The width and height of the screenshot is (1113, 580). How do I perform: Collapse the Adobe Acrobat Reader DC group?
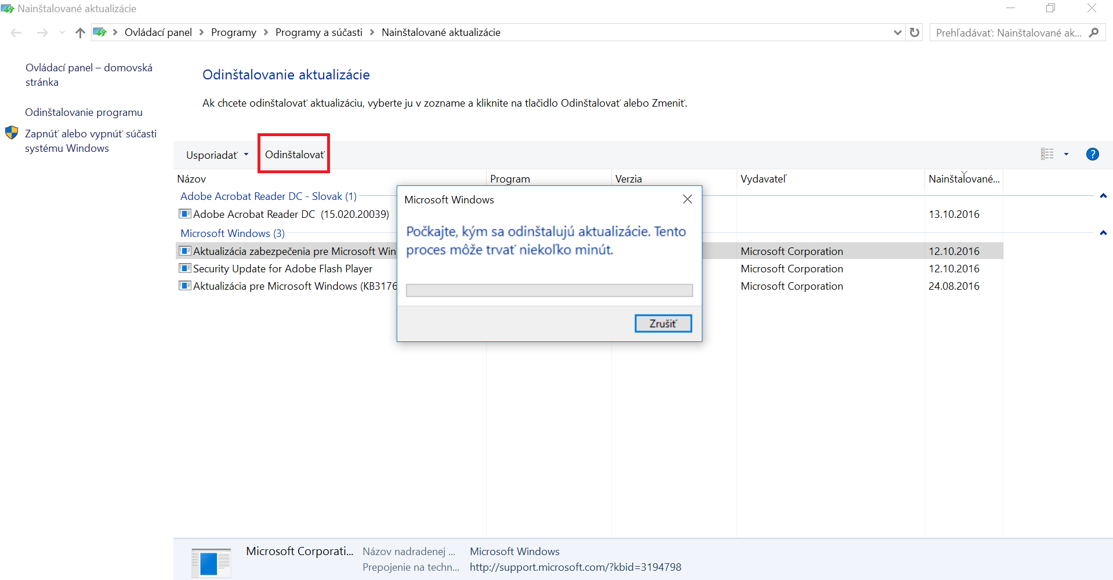point(1103,196)
